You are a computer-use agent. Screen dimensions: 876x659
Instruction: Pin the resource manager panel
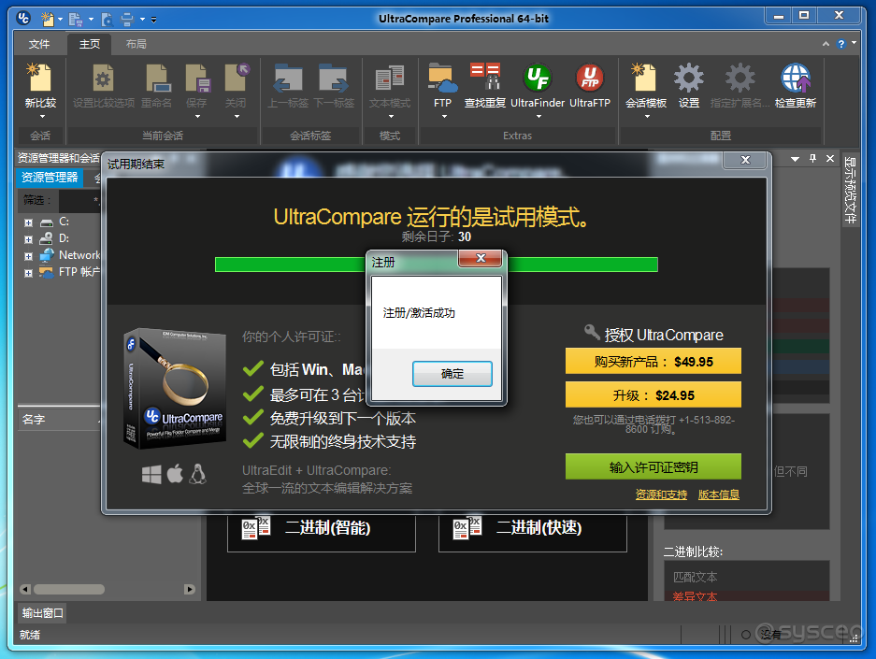tap(812, 159)
